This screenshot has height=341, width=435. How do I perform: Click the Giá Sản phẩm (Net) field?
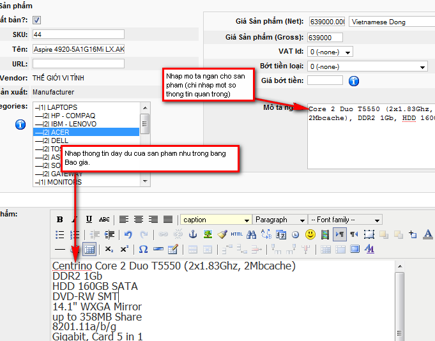[327, 22]
